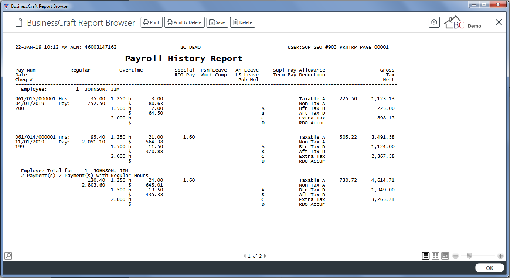Click the 'Payroll History Report' heading

coord(184,58)
